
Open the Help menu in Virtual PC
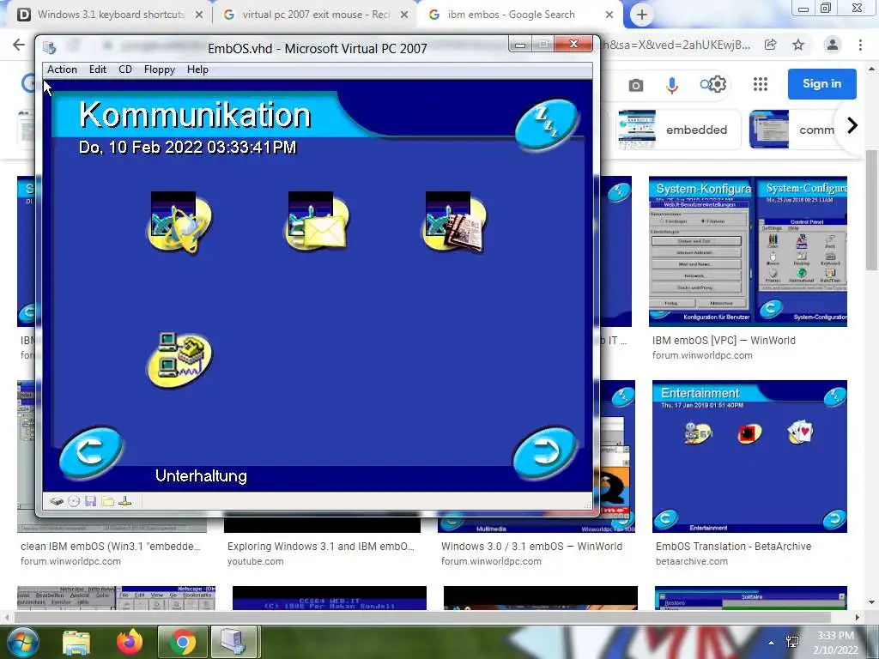click(197, 70)
